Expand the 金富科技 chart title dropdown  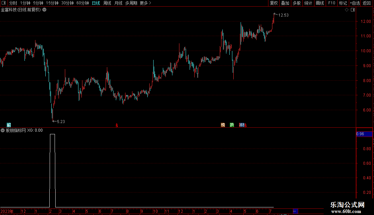44,10
